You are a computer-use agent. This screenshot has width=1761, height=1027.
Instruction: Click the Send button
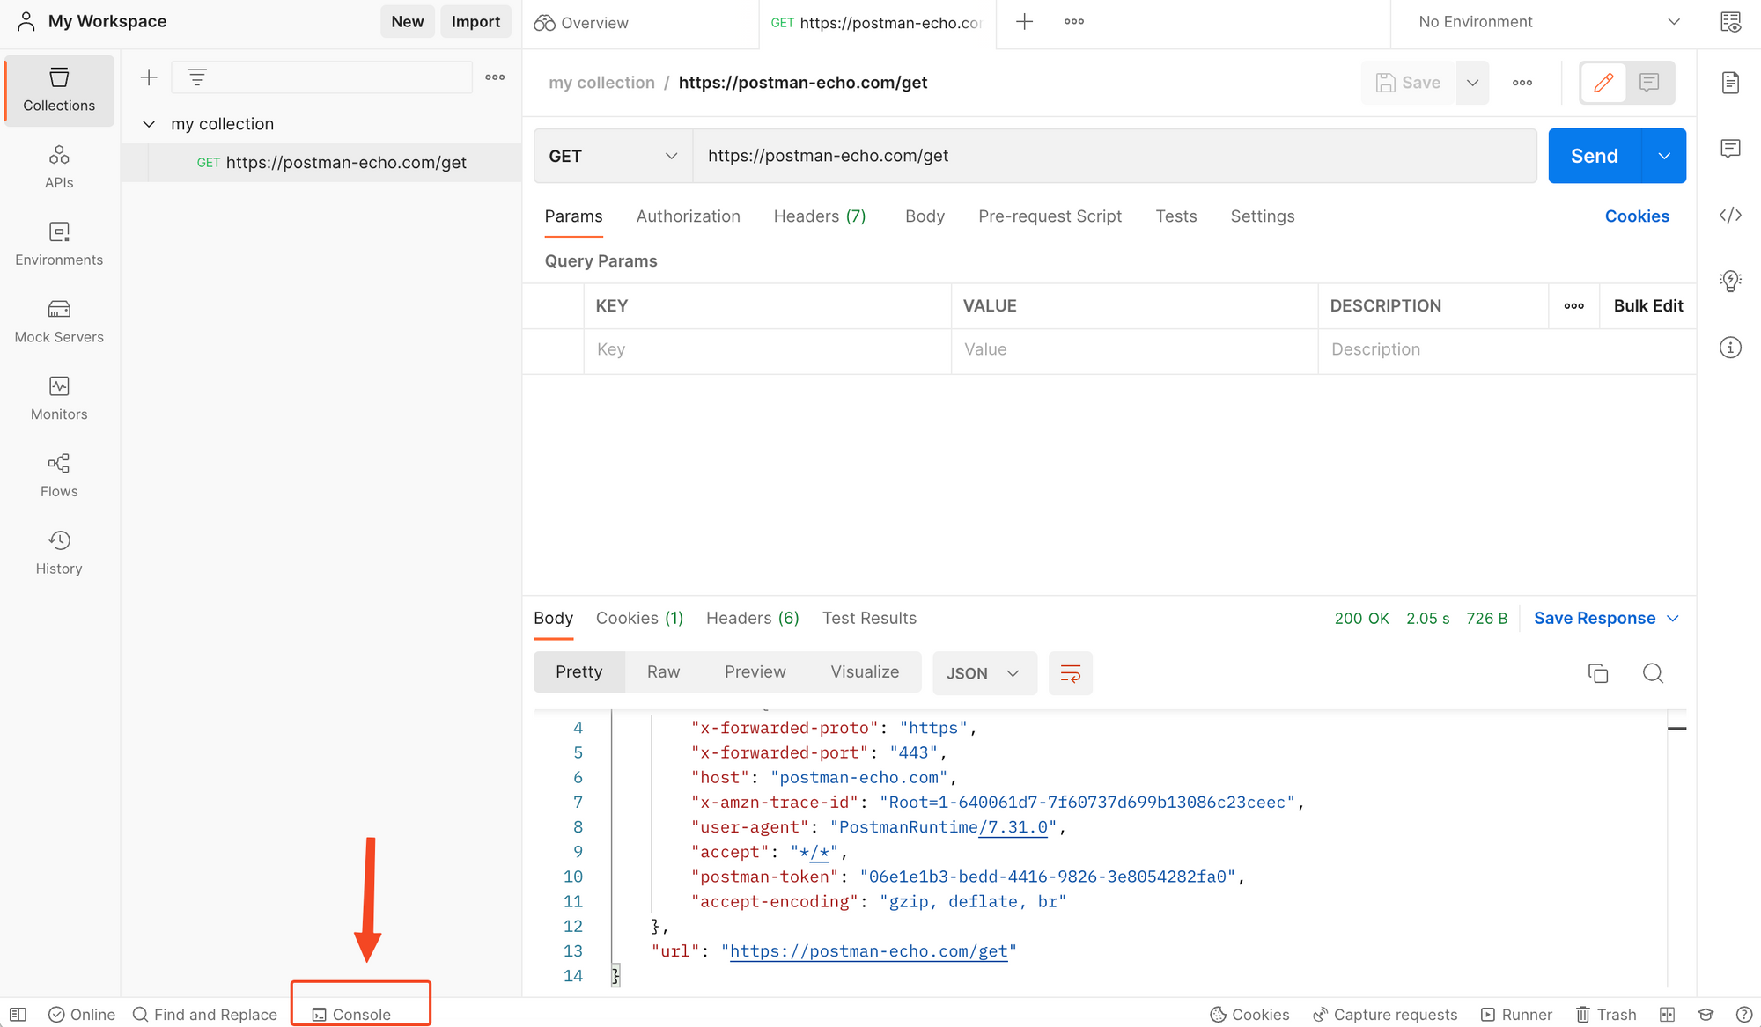[x=1594, y=156]
